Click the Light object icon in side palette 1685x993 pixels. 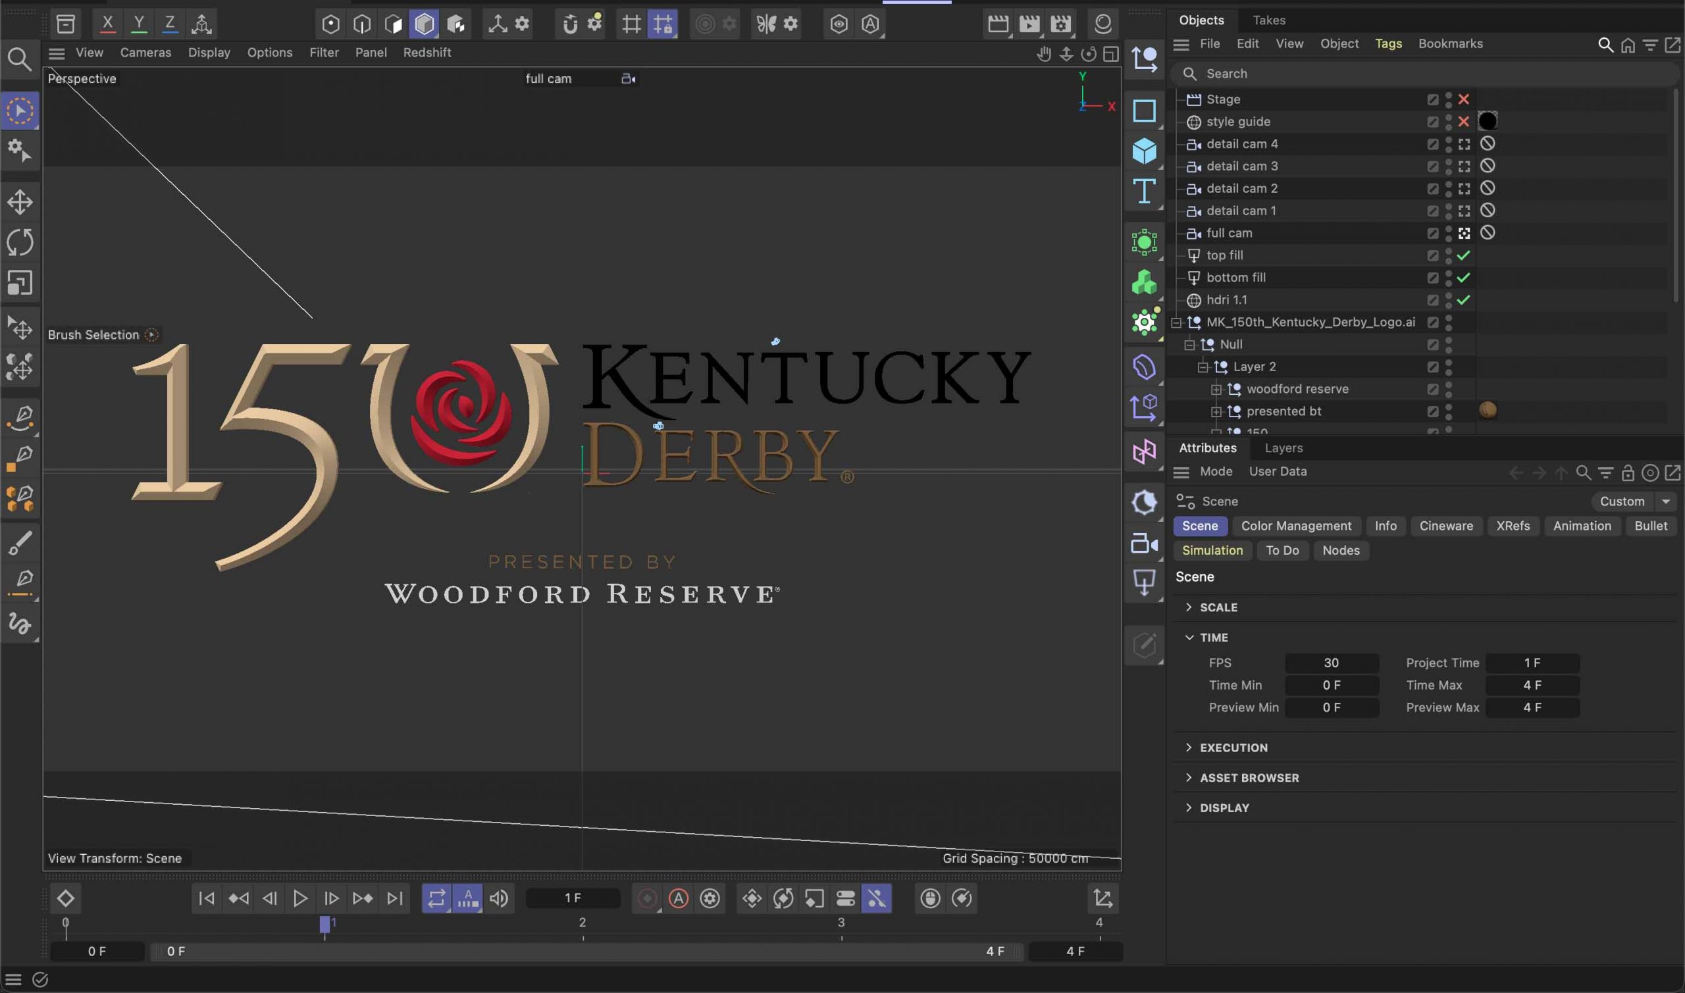coord(1144,582)
